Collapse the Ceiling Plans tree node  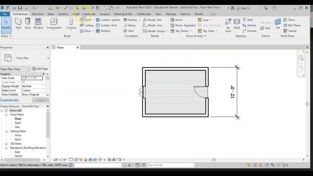tap(6, 132)
